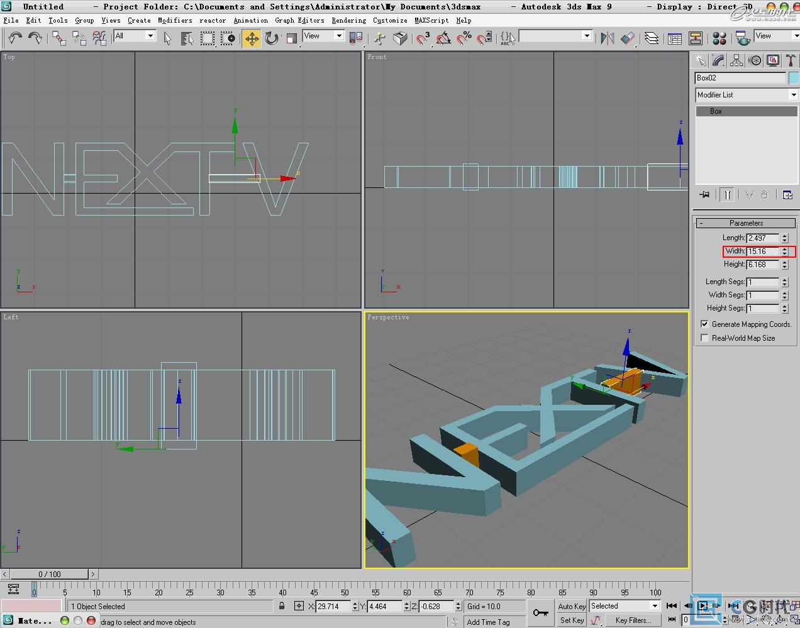Toggle Window/Crossing selection mode

228,38
